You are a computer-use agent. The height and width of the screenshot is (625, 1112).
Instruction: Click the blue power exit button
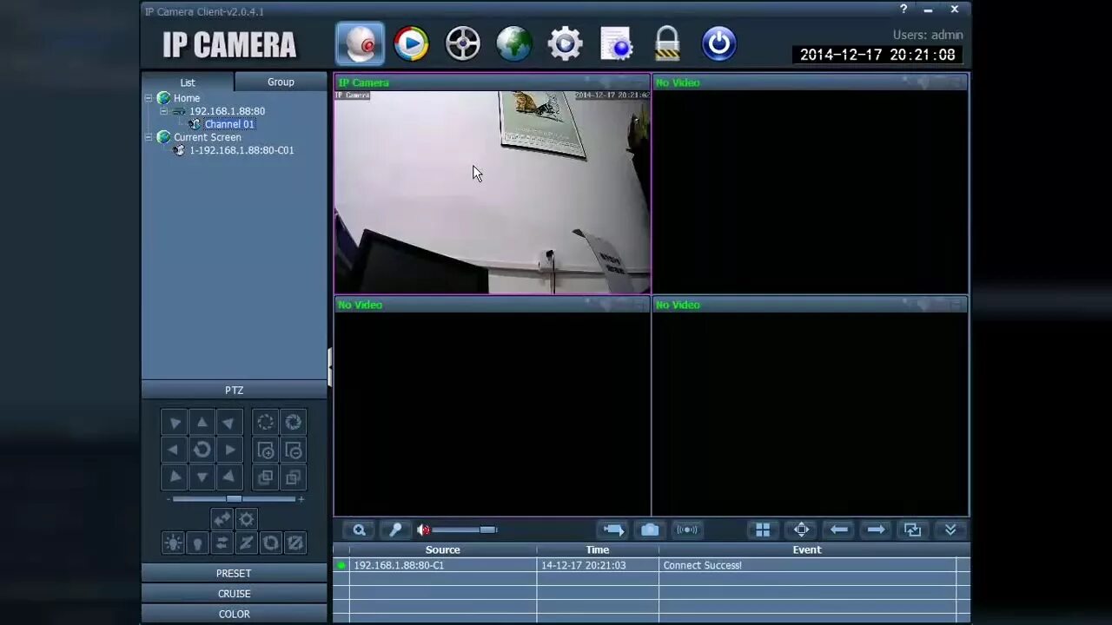tap(718, 43)
